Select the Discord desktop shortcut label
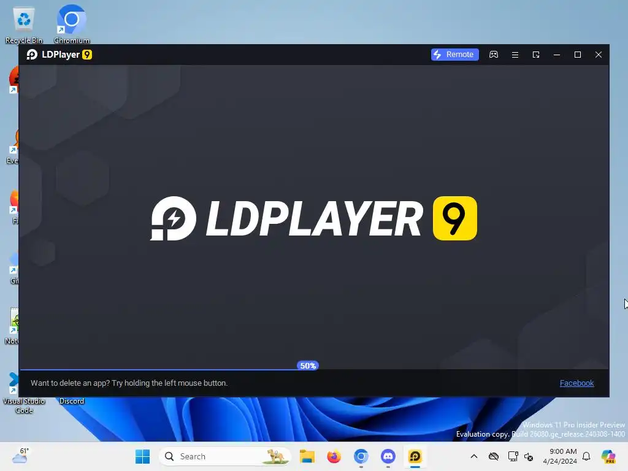628x471 pixels. pyautogui.click(x=72, y=401)
